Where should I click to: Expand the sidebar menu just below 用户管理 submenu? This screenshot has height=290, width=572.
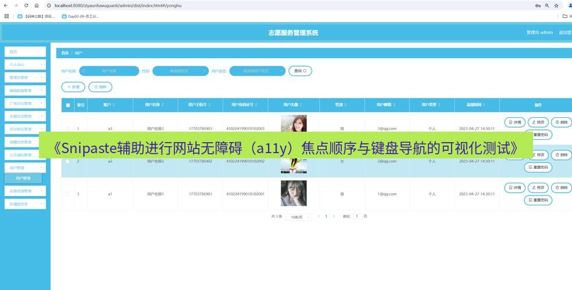(x=25, y=191)
